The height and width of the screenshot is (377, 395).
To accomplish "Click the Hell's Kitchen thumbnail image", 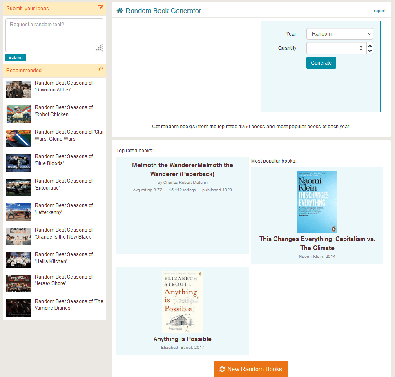I will 19,260.
